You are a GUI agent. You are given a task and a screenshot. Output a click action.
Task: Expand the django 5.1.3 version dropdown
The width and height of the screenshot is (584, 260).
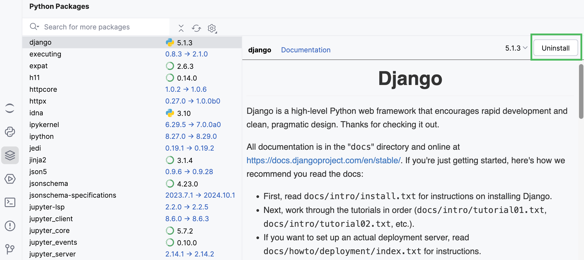pos(516,48)
